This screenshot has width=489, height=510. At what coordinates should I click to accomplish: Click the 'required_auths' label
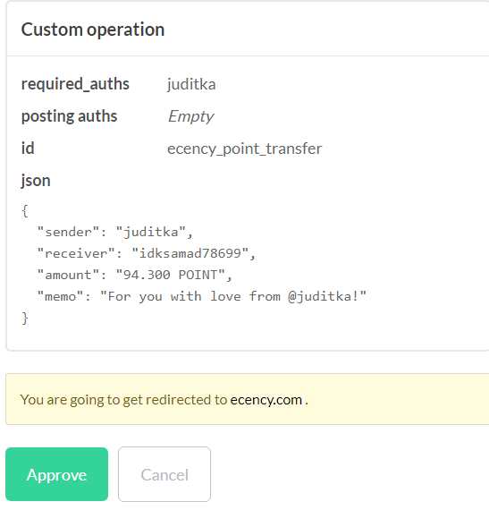pyautogui.click(x=75, y=84)
